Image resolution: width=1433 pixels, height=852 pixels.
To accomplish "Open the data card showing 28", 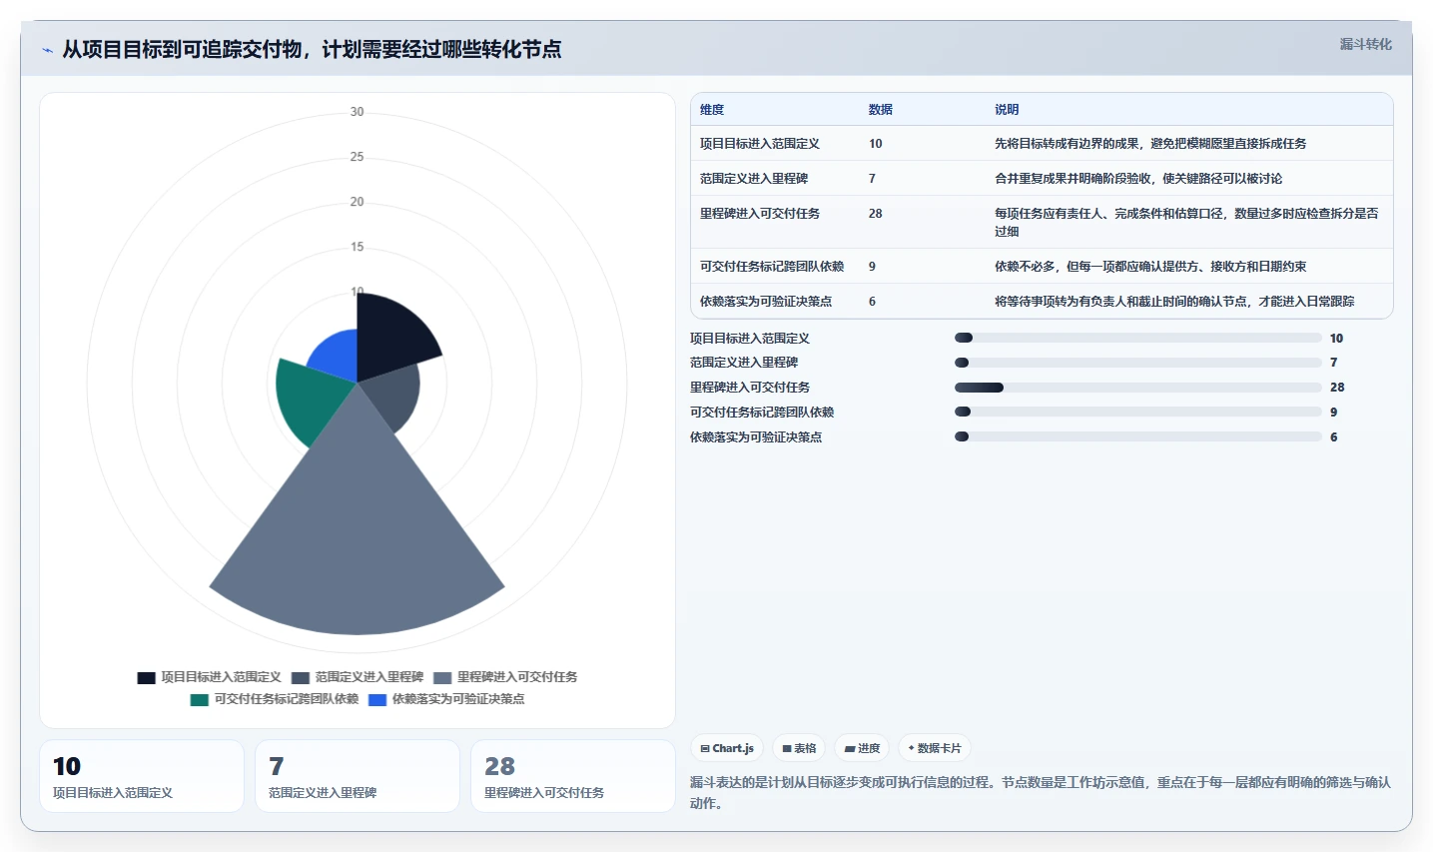I will point(573,776).
